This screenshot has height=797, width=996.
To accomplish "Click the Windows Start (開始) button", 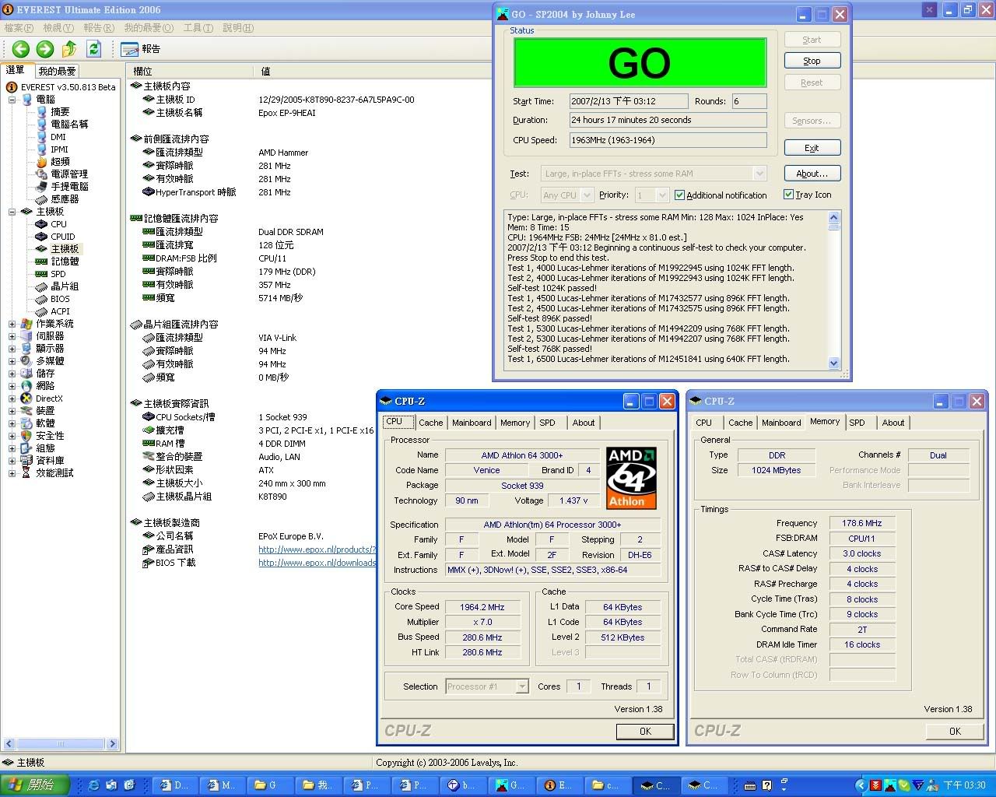I will click(35, 785).
